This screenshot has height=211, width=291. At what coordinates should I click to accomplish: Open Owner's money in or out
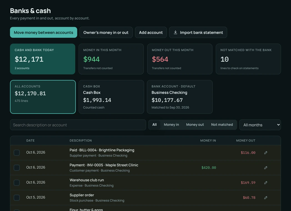(106, 32)
